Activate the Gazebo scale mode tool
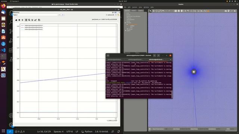Screen dimensions: 239x134 159,11
